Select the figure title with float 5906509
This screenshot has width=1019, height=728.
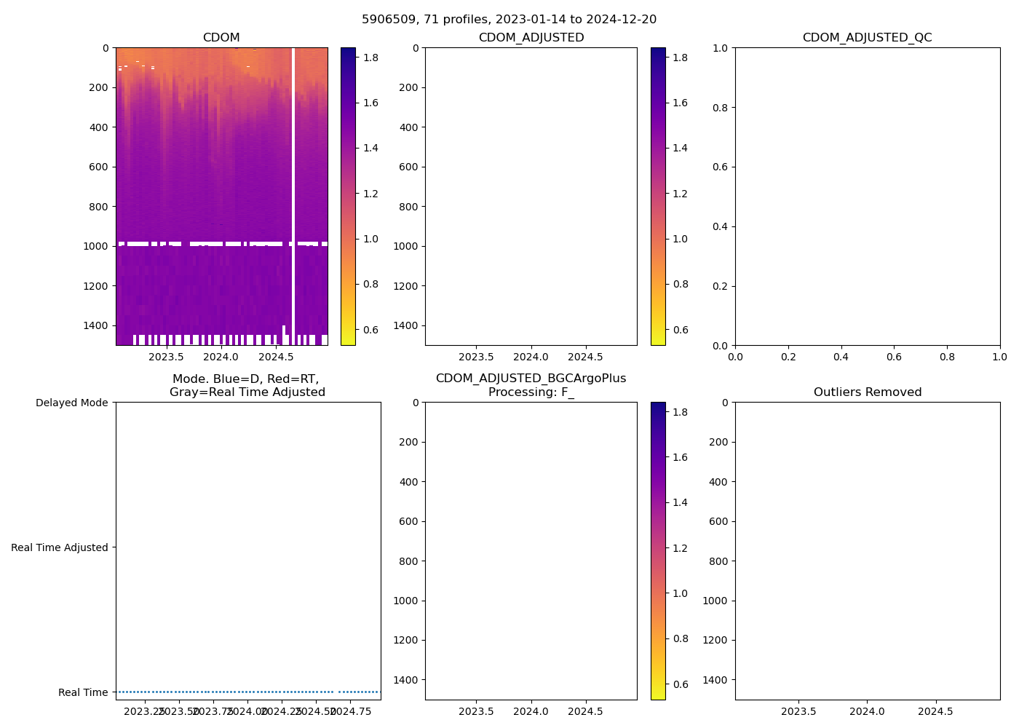point(509,20)
